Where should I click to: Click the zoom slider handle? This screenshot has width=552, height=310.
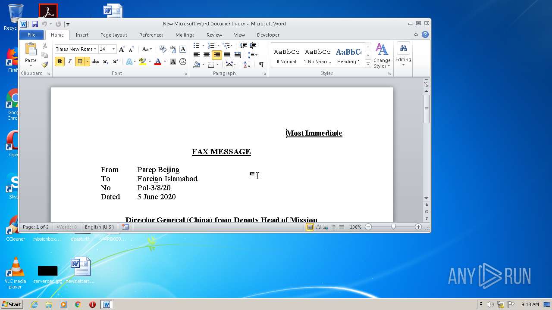(393, 226)
